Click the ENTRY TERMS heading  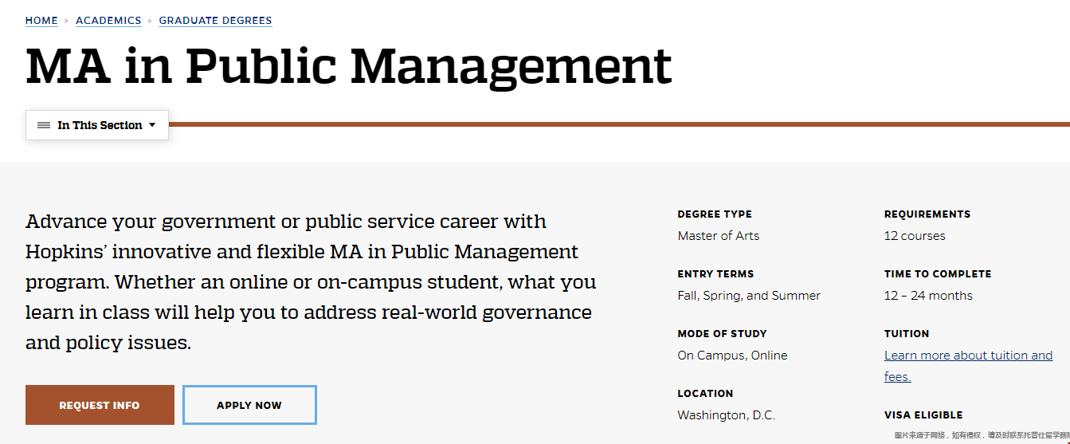tap(715, 274)
